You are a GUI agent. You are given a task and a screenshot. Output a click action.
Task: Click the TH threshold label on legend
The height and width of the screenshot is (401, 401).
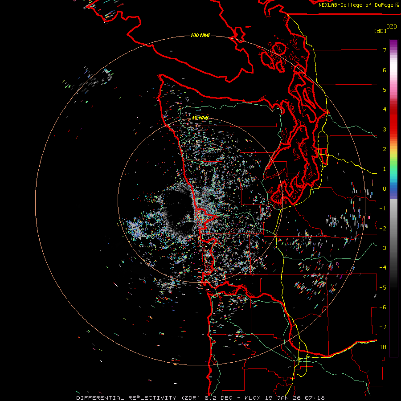pos(383,347)
